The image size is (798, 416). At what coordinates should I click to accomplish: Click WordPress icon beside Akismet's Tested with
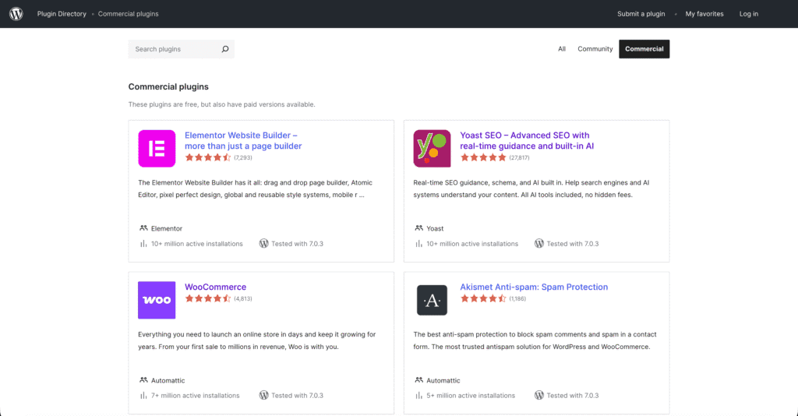pos(539,395)
